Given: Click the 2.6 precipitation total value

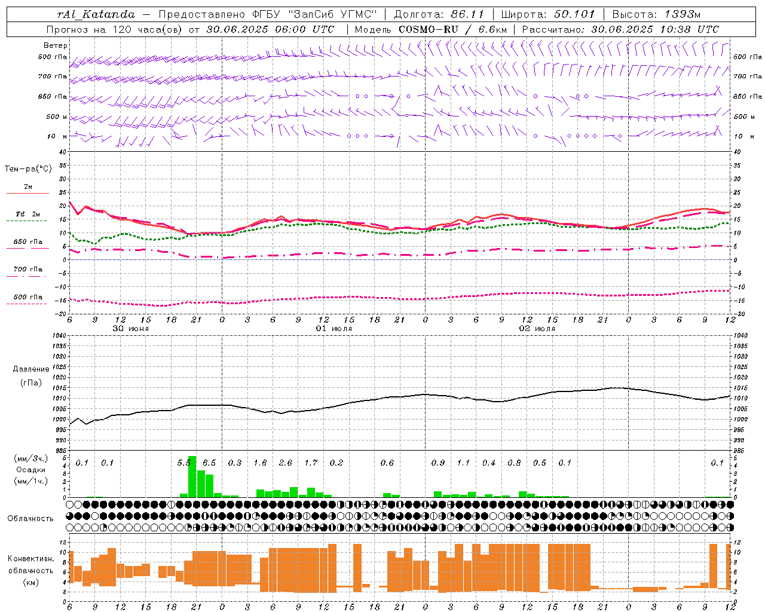Looking at the screenshot, I should (x=286, y=463).
